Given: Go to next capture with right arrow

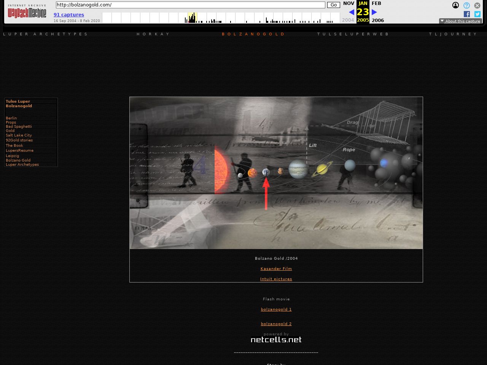Looking at the screenshot, I should coord(374,12).
